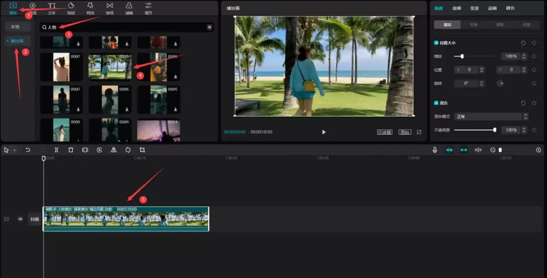The width and height of the screenshot is (547, 278).
Task: Click the crop tool in timeline toolbar
Action: (142, 150)
